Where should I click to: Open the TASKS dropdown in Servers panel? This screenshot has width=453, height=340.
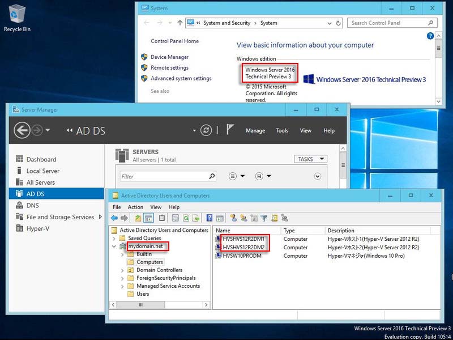pos(310,159)
